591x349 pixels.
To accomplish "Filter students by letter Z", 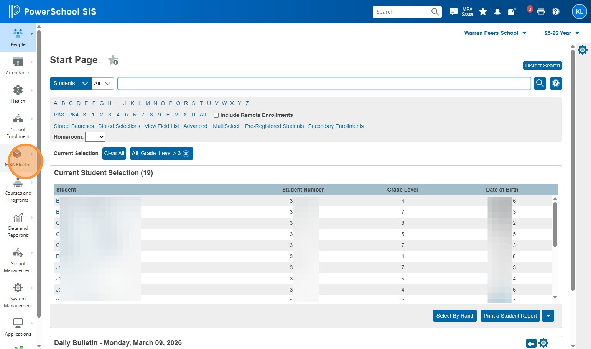I will 247,103.
